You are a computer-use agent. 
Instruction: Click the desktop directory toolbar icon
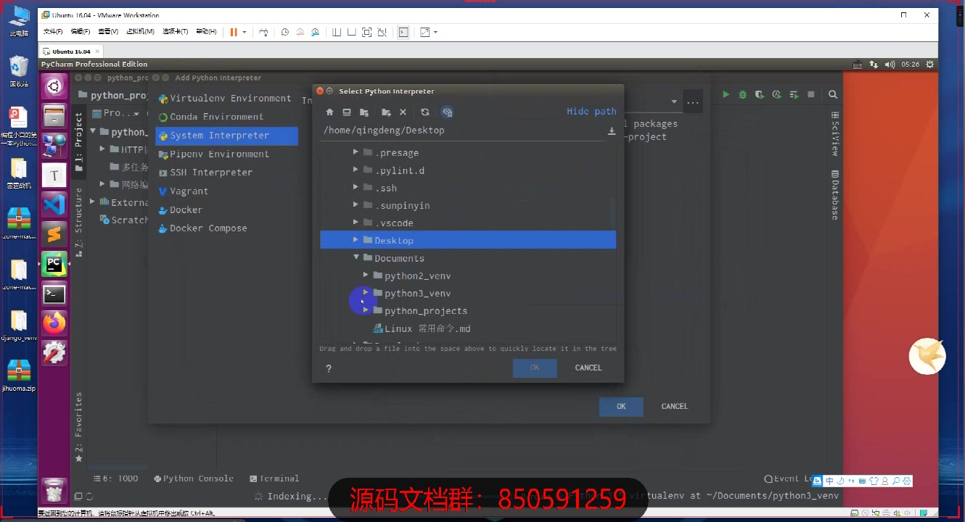[347, 112]
